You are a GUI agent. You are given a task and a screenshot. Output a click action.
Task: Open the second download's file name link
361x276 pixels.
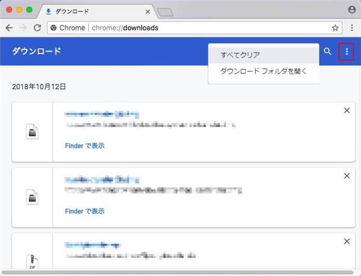(102, 180)
